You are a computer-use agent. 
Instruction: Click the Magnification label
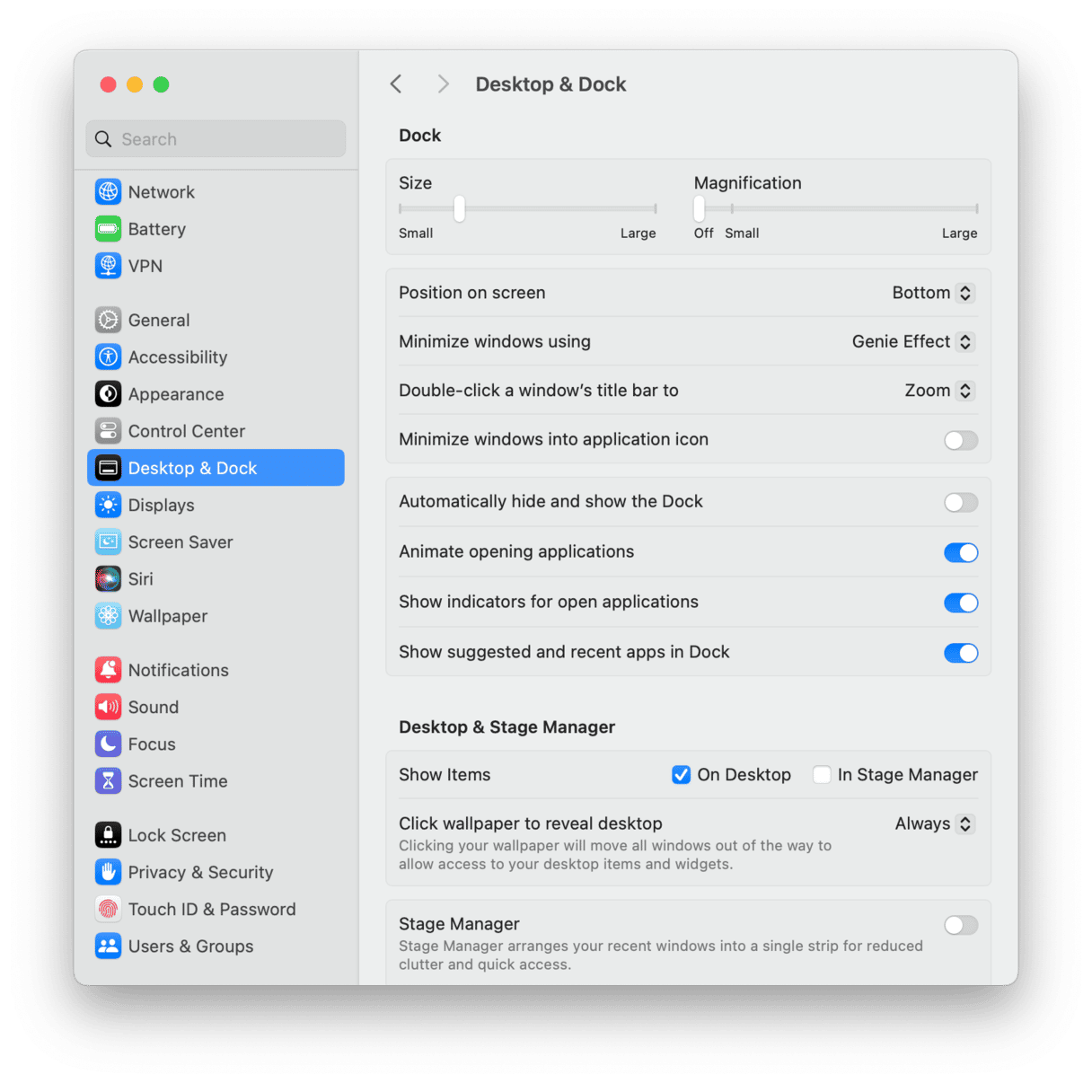(747, 183)
